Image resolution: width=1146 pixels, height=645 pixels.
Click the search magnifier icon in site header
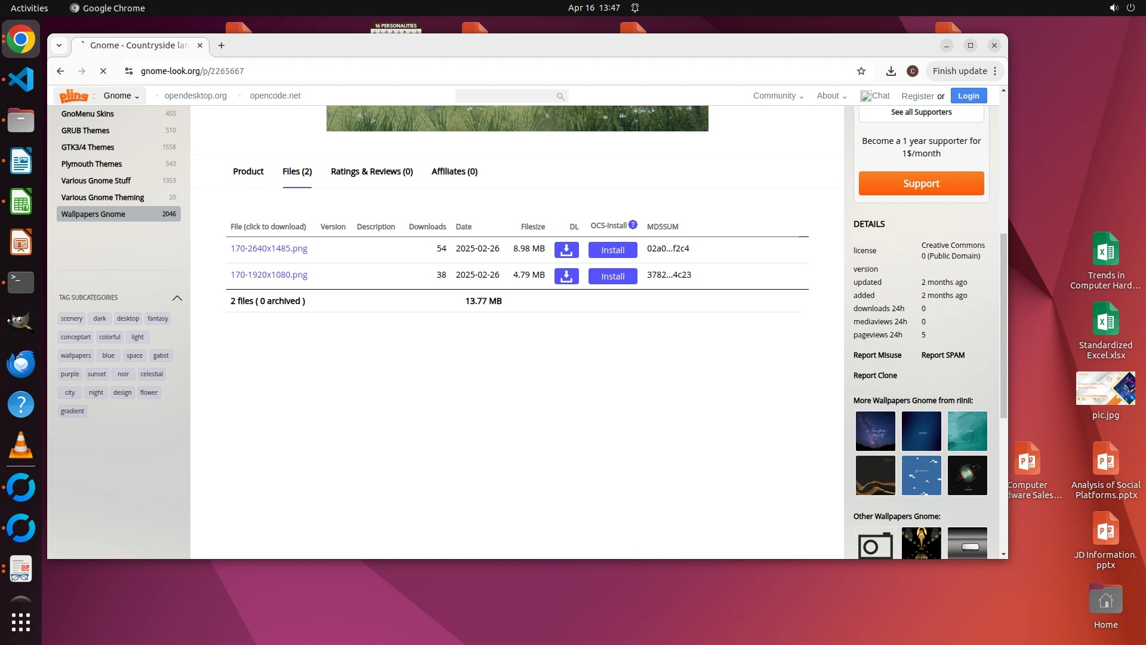click(x=560, y=96)
